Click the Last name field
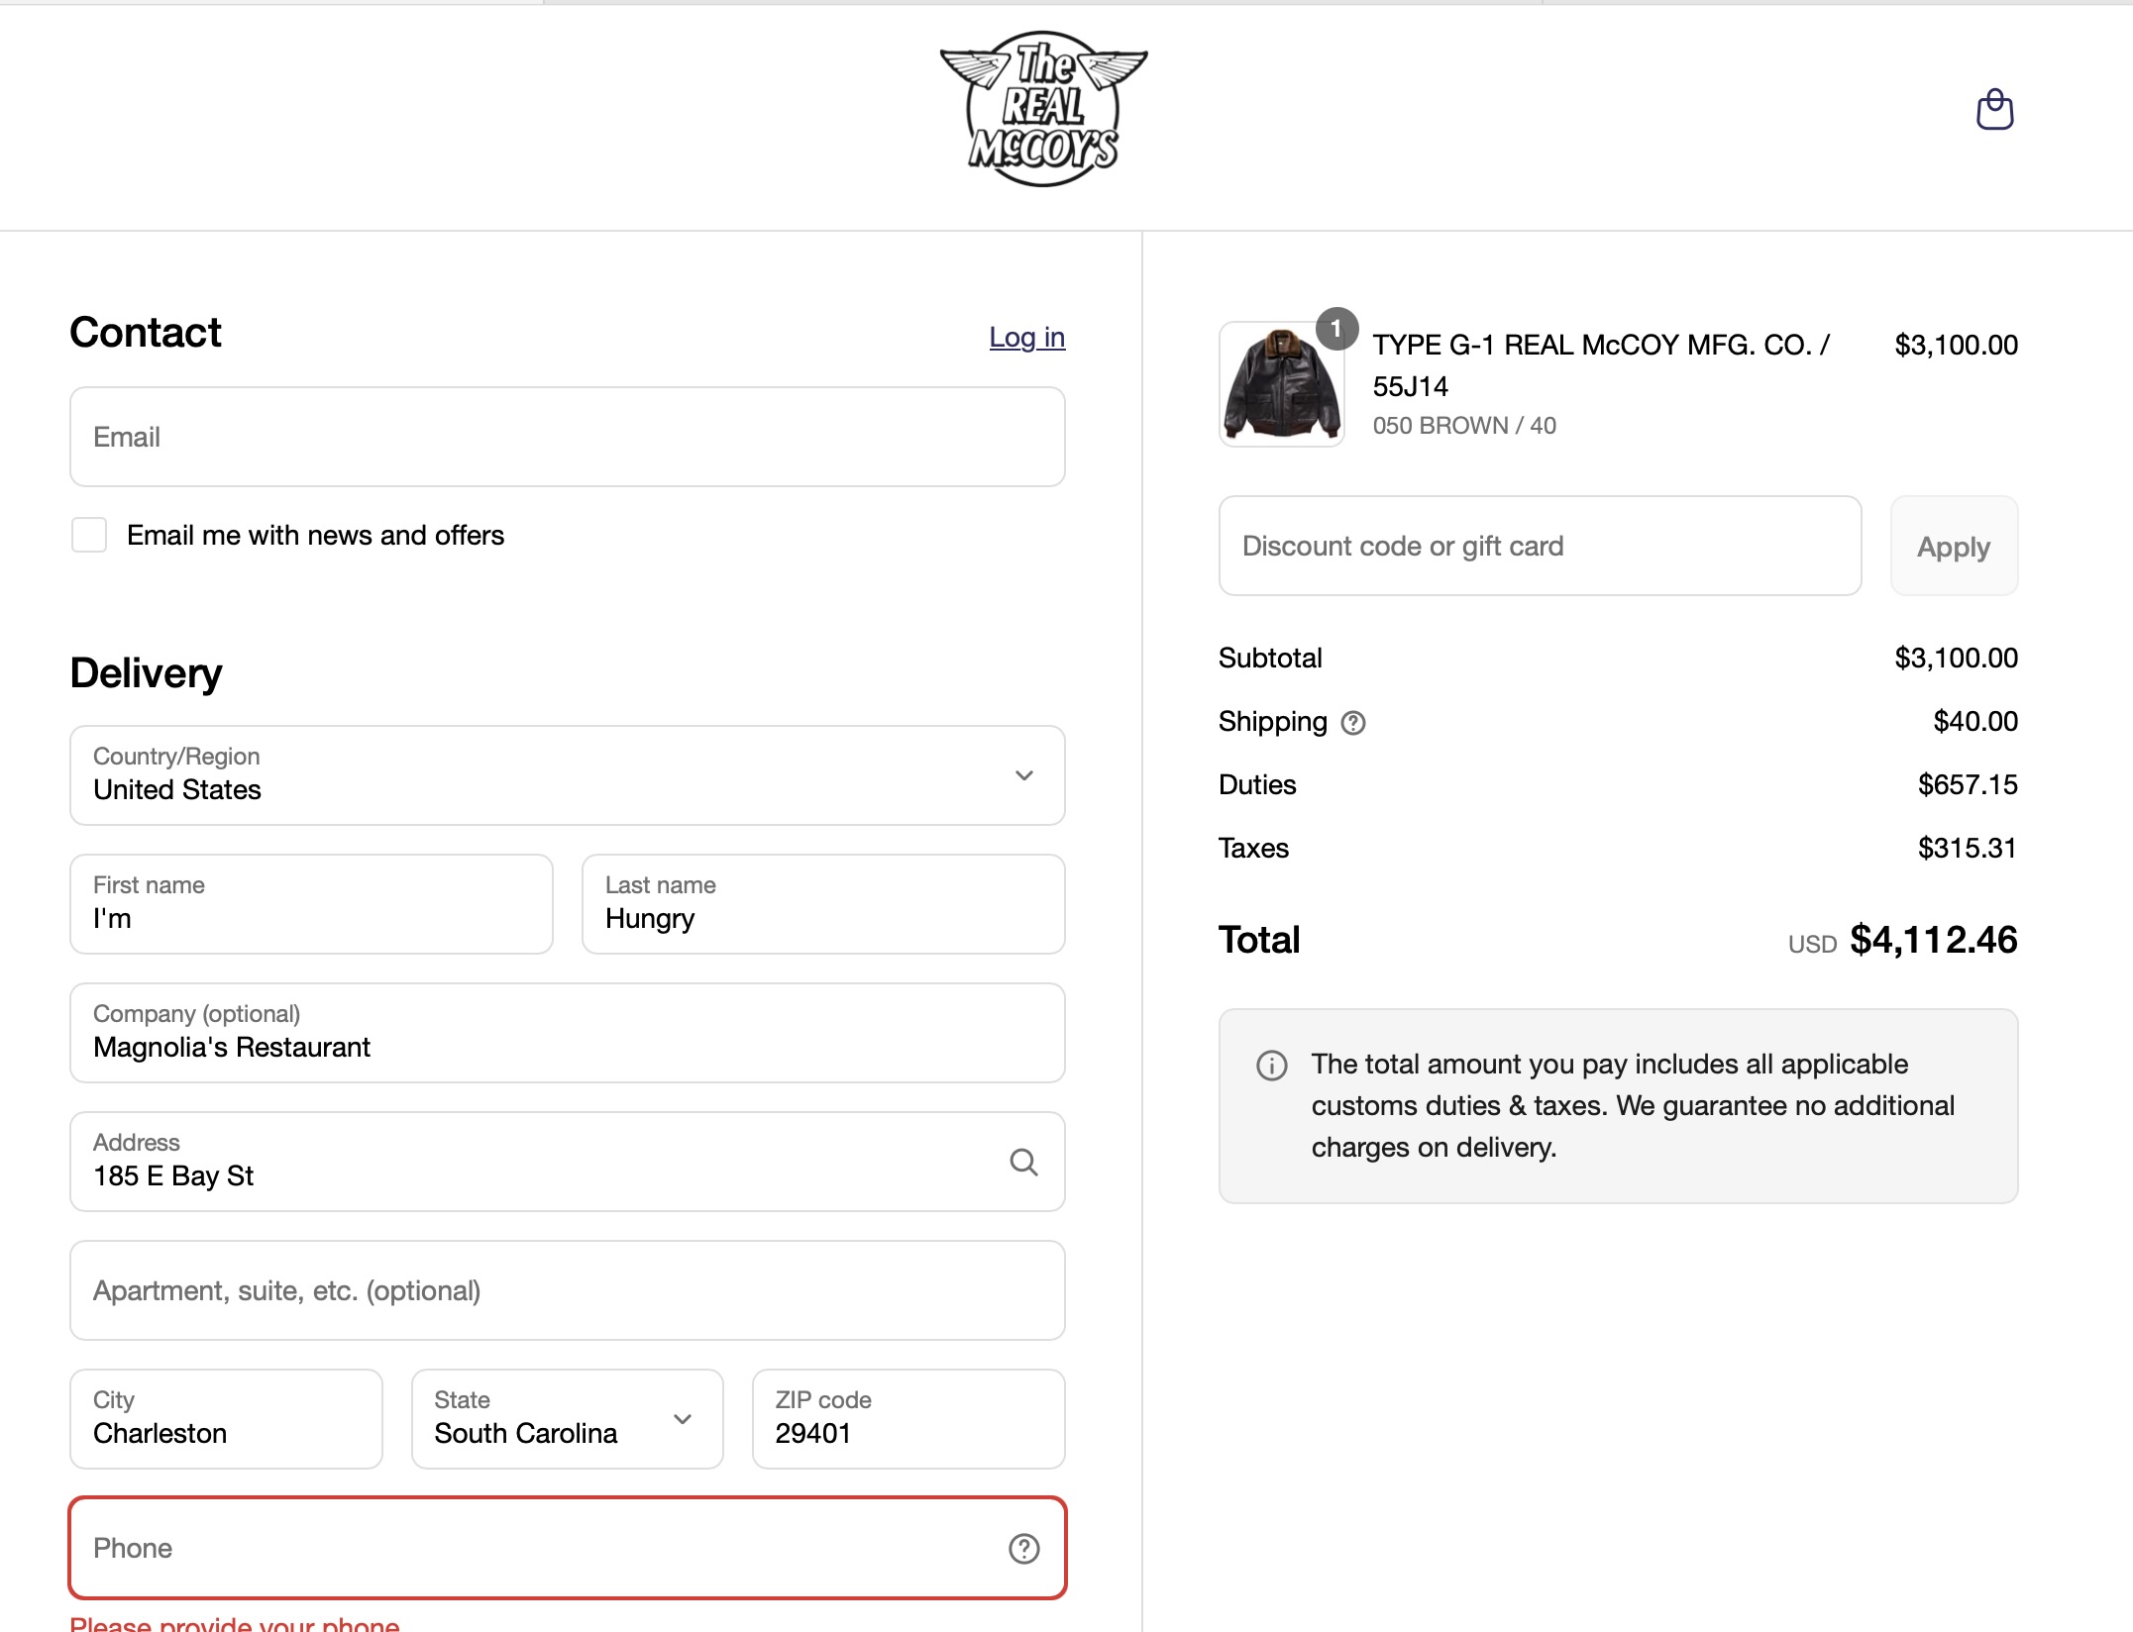 [823, 904]
